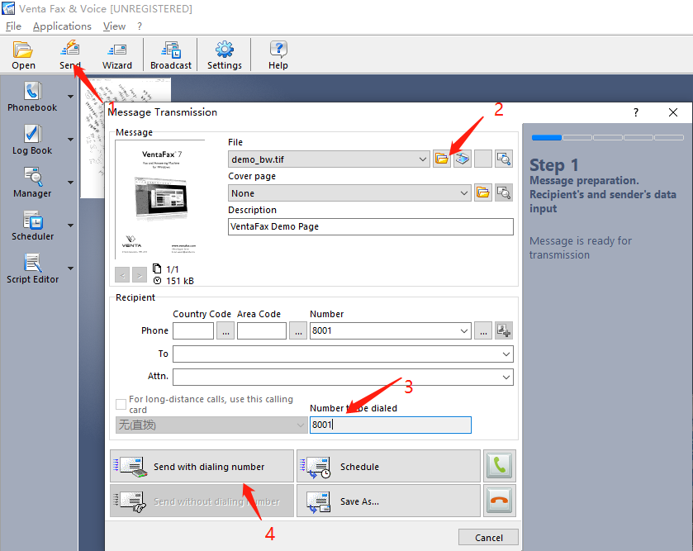This screenshot has width=693, height=551.
Task: Open the Broadcast tool
Action: coord(171,55)
